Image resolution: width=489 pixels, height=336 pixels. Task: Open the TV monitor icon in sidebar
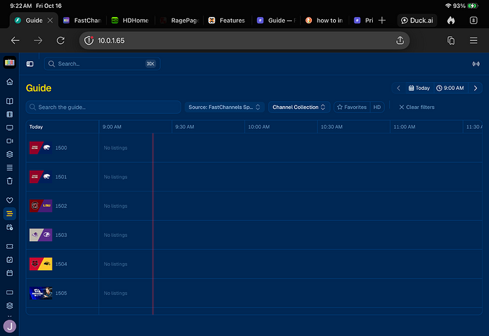click(10, 127)
